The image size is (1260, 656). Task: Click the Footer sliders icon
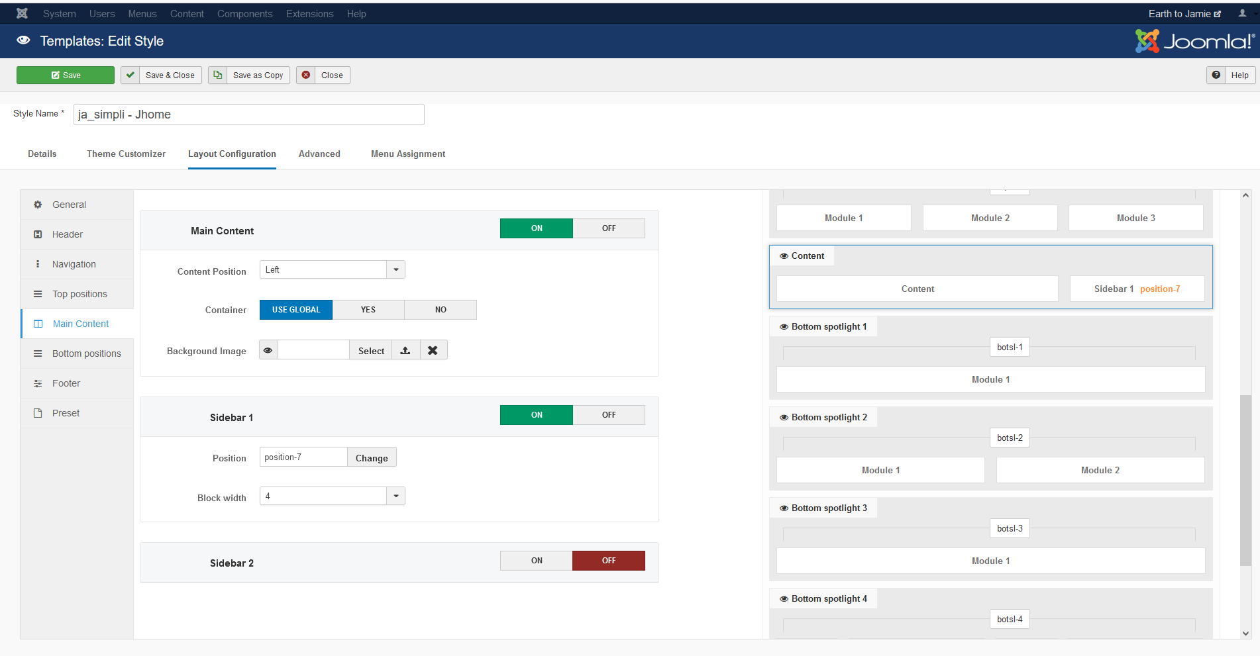coord(38,383)
